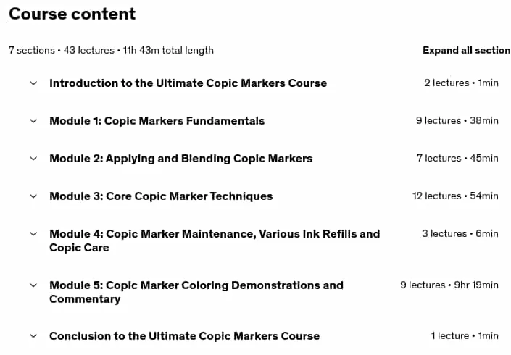Click the '12 lectures • 54min' label
511x355 pixels.
pos(455,196)
